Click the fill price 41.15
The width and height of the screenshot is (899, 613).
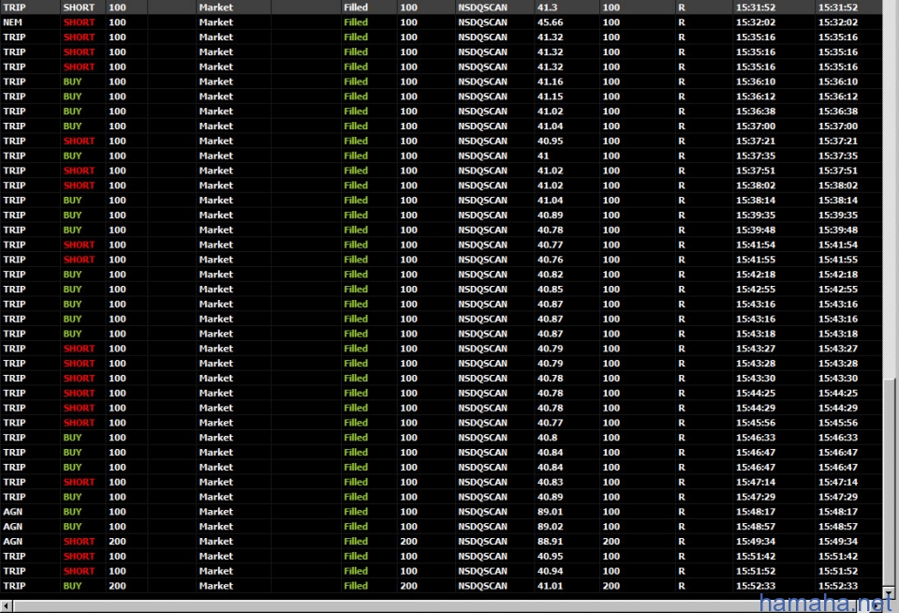550,97
